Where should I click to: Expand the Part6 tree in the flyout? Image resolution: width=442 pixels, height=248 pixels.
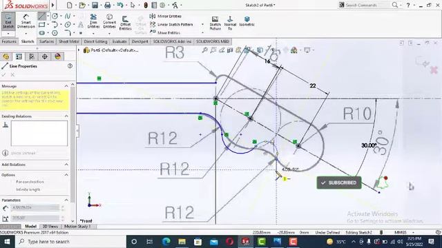pyautogui.click(x=79, y=50)
